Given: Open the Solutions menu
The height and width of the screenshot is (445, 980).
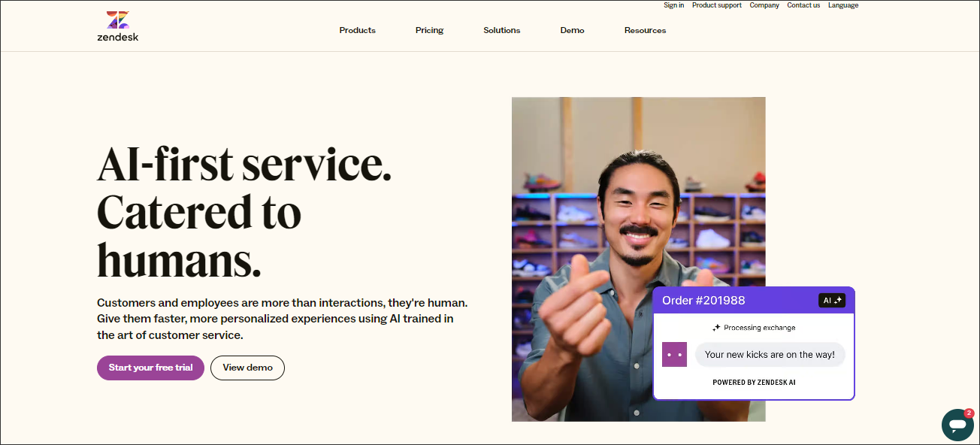Looking at the screenshot, I should click(x=501, y=30).
